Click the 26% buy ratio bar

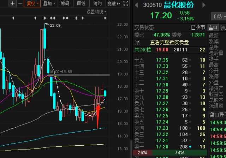(x=142, y=152)
